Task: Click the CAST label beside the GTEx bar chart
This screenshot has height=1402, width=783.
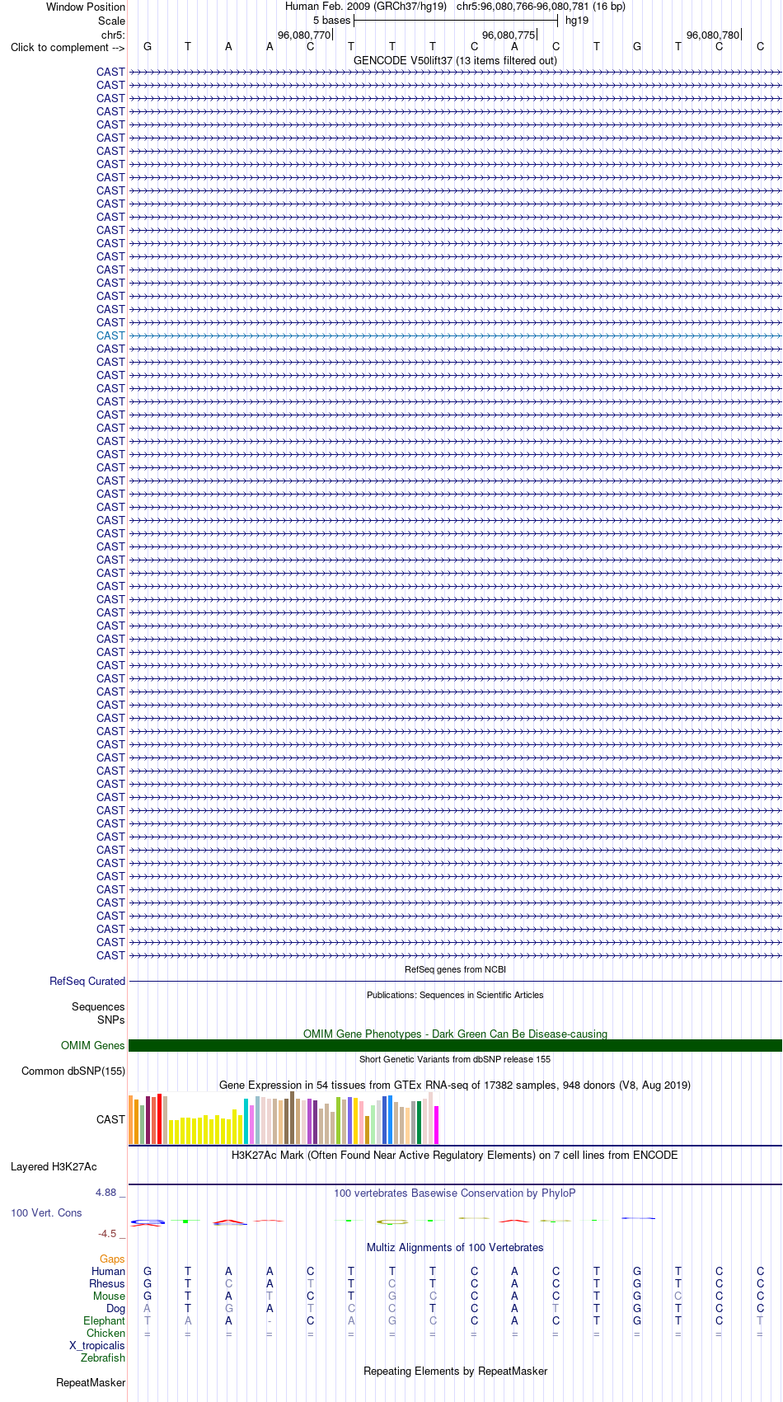Action: pyautogui.click(x=110, y=1119)
